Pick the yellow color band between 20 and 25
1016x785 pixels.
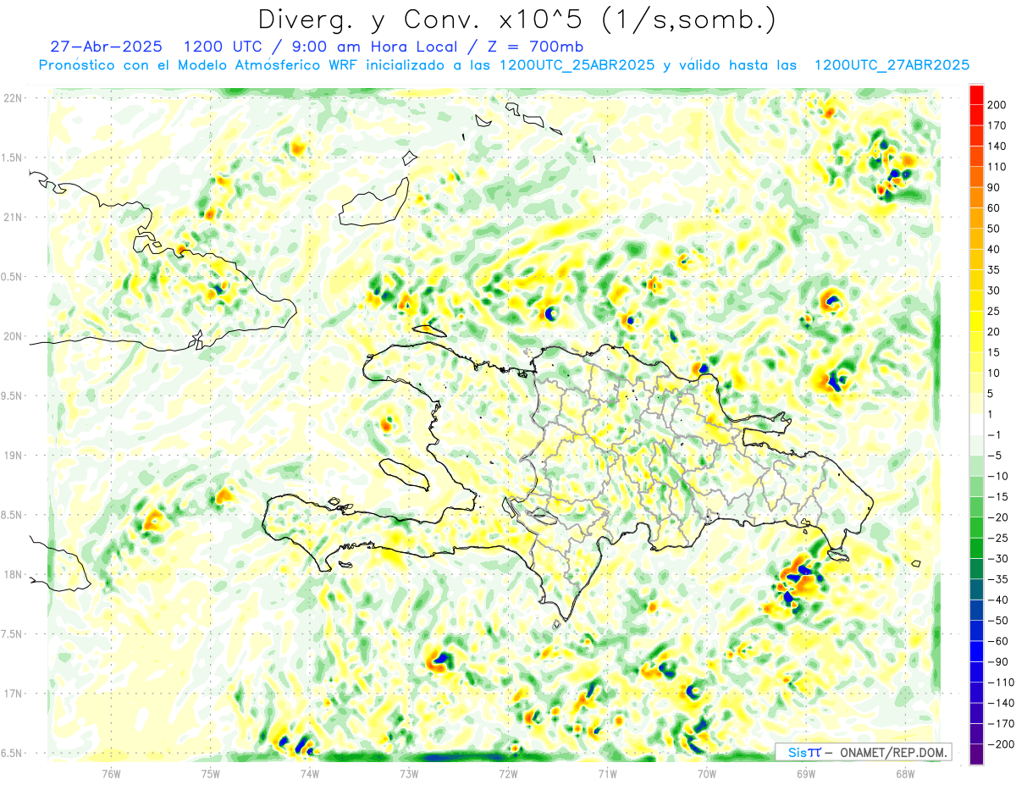pos(976,321)
